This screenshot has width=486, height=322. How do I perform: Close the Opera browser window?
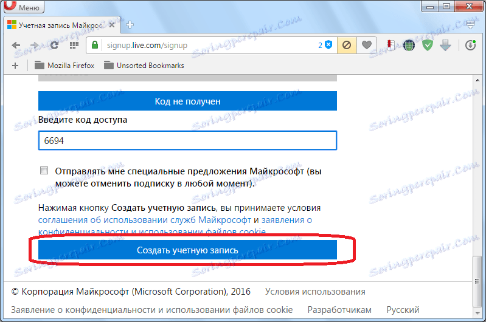(469, 6)
